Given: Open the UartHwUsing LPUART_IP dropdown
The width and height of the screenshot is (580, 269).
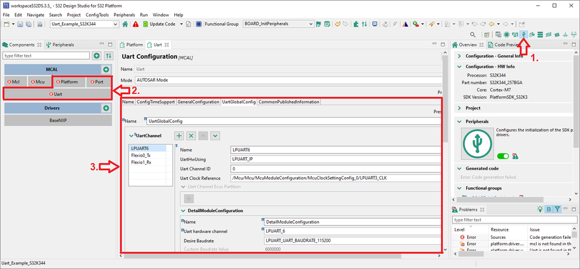Looking at the screenshot, I should pos(336,159).
